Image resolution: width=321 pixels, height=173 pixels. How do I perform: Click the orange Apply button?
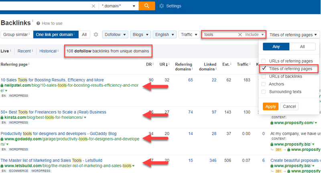click(270, 106)
